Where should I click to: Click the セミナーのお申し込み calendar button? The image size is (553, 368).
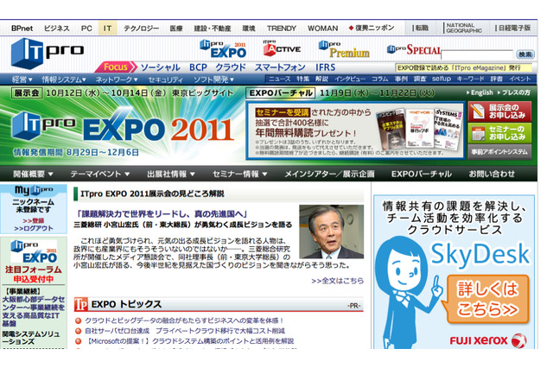point(499,133)
